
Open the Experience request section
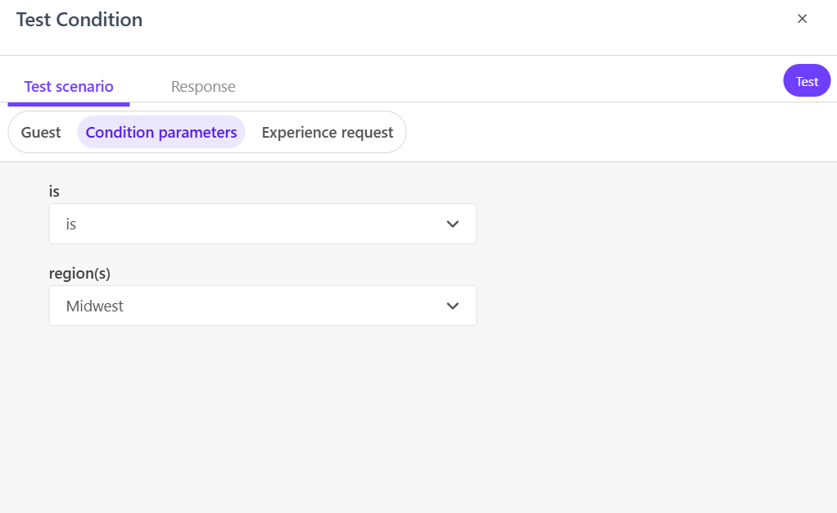[x=327, y=131]
